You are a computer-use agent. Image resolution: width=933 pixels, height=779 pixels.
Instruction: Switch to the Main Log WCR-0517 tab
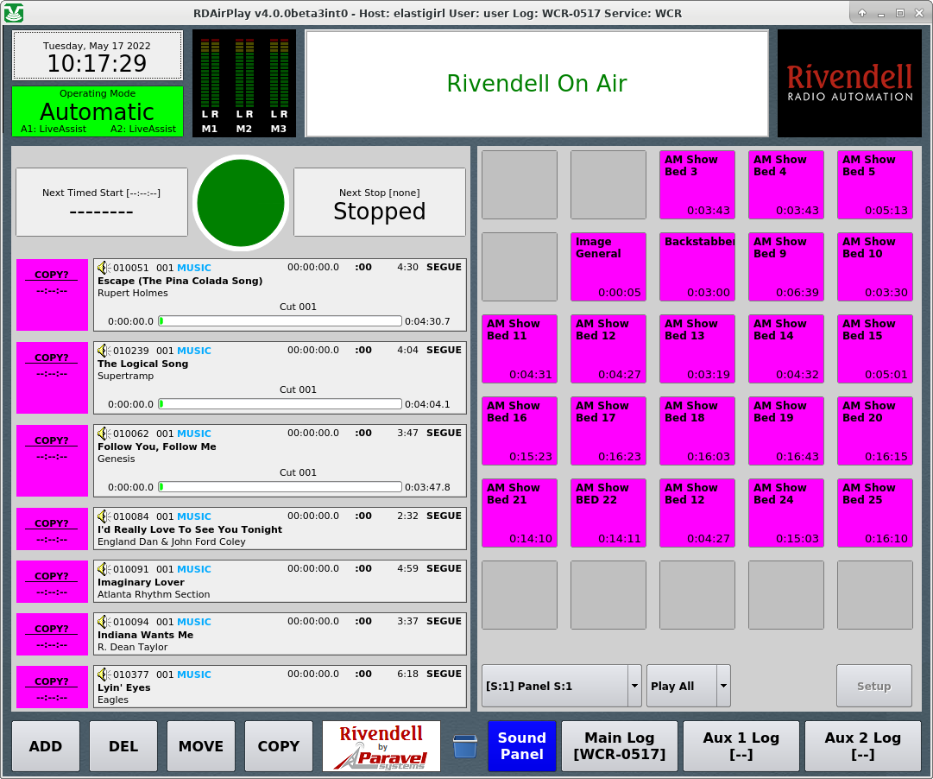click(619, 746)
